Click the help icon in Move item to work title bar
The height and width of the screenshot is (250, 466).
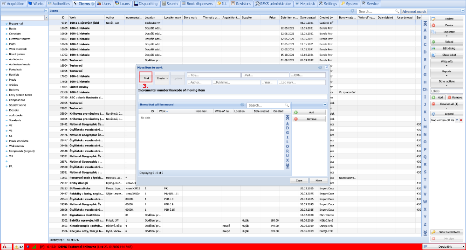[320, 68]
